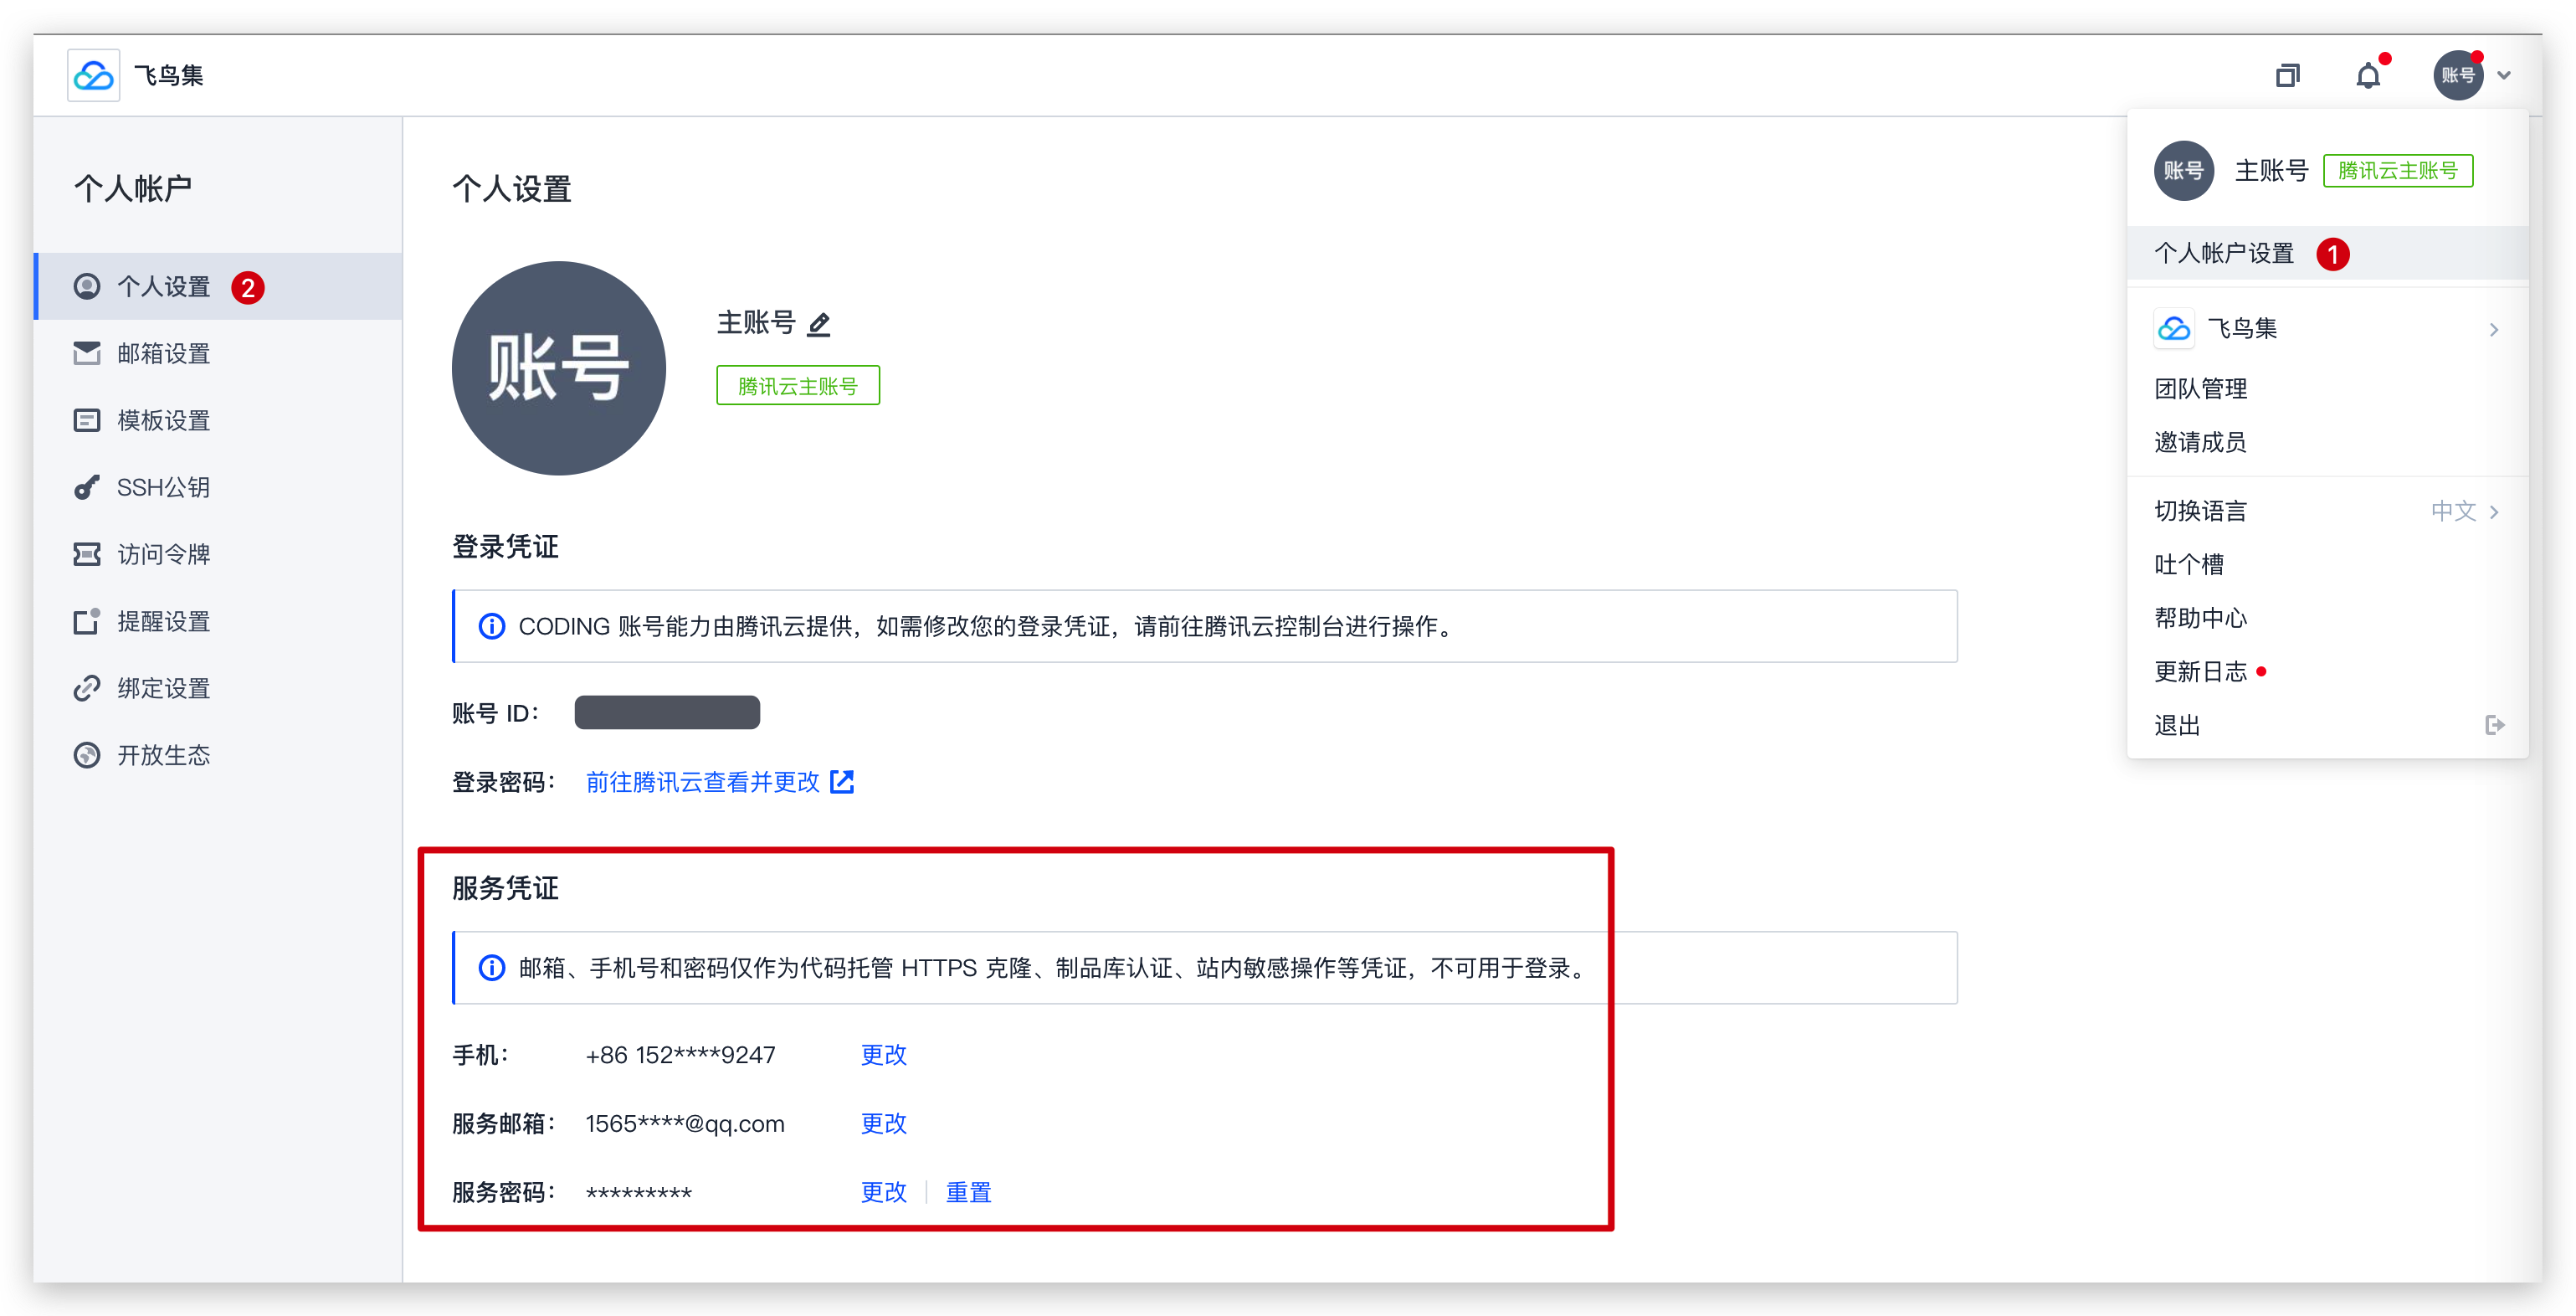Screen dimensions: 2576x1316
Task: Open 团队管理 from the dropdown menu
Action: click(2200, 388)
